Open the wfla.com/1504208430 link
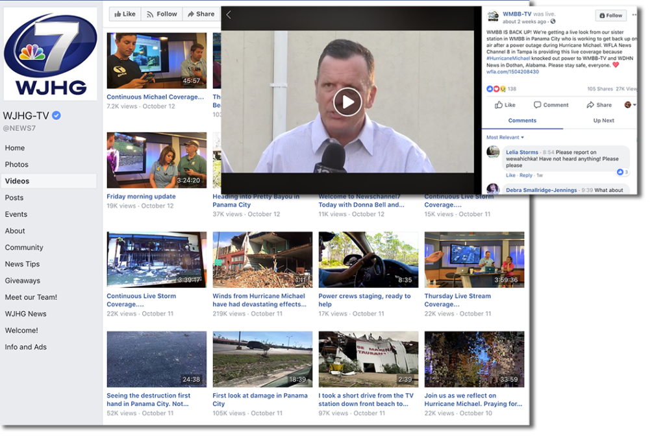The image size is (665, 443). pos(513,71)
